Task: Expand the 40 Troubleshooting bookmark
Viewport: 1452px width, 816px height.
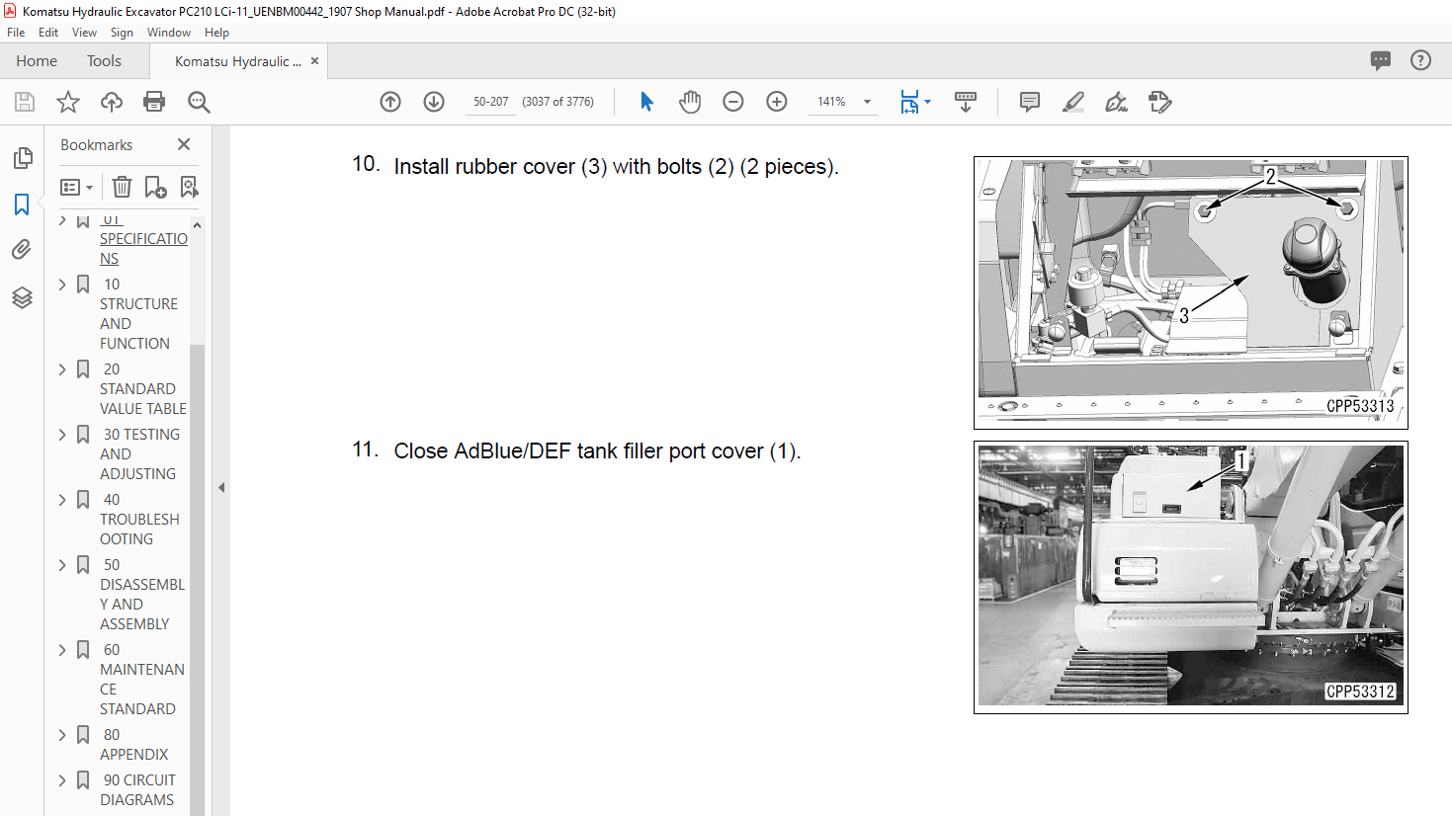Action: coord(62,500)
